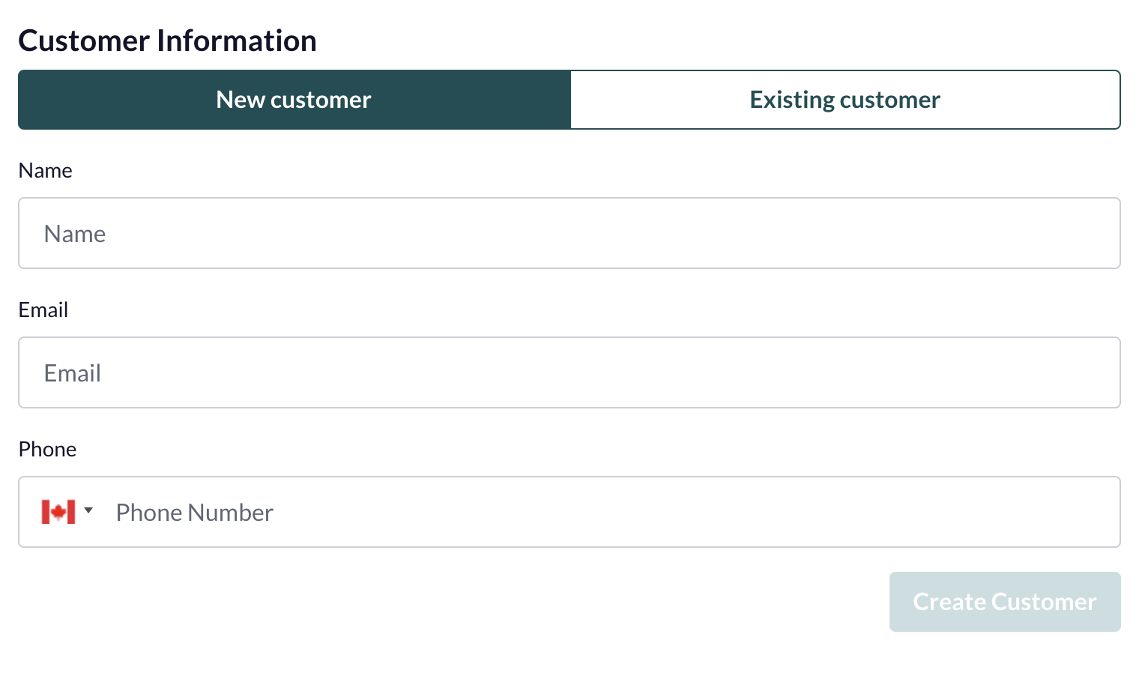Screen dimensions: 1142x697
Task: Click the Name placeholder text
Action: tap(75, 234)
